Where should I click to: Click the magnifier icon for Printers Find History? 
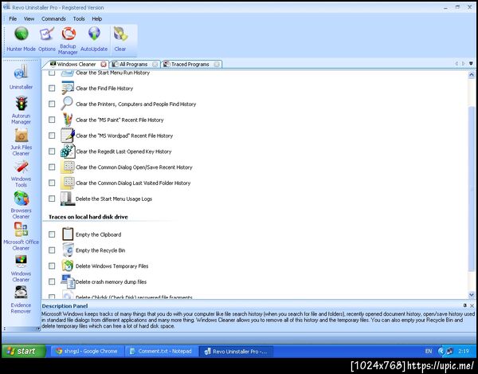[67, 104]
